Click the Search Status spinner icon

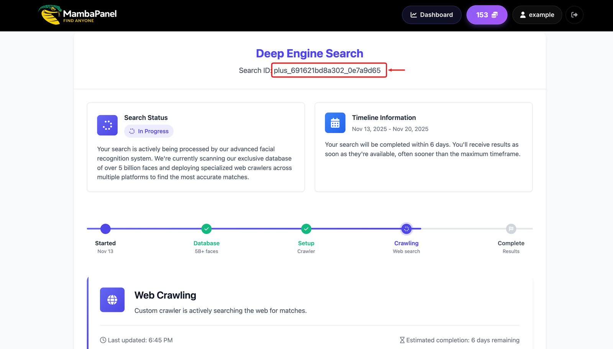click(107, 125)
